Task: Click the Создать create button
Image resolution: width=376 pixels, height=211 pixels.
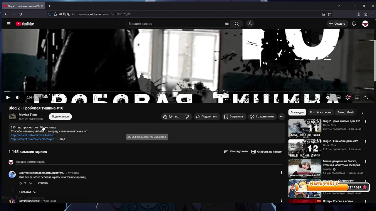Action: click(x=337, y=24)
